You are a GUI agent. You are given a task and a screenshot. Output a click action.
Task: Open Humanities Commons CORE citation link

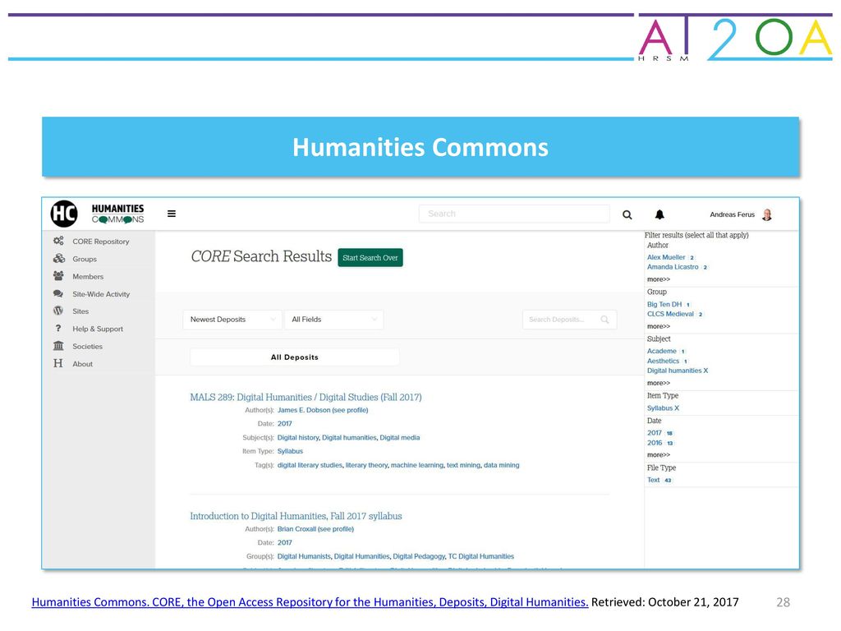tap(310, 602)
